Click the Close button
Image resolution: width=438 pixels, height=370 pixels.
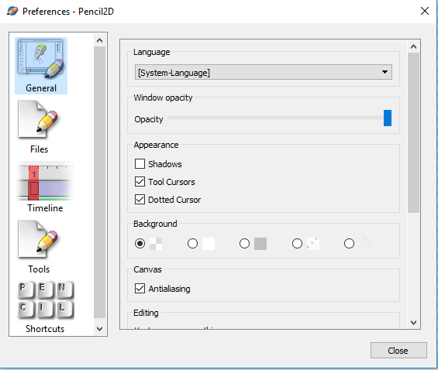coord(398,350)
